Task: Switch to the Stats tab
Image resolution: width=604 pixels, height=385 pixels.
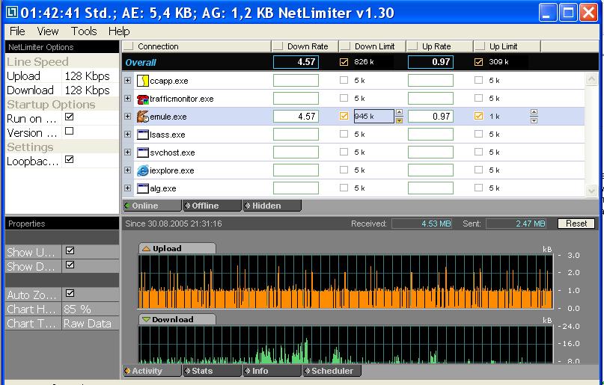Action: coord(213,371)
